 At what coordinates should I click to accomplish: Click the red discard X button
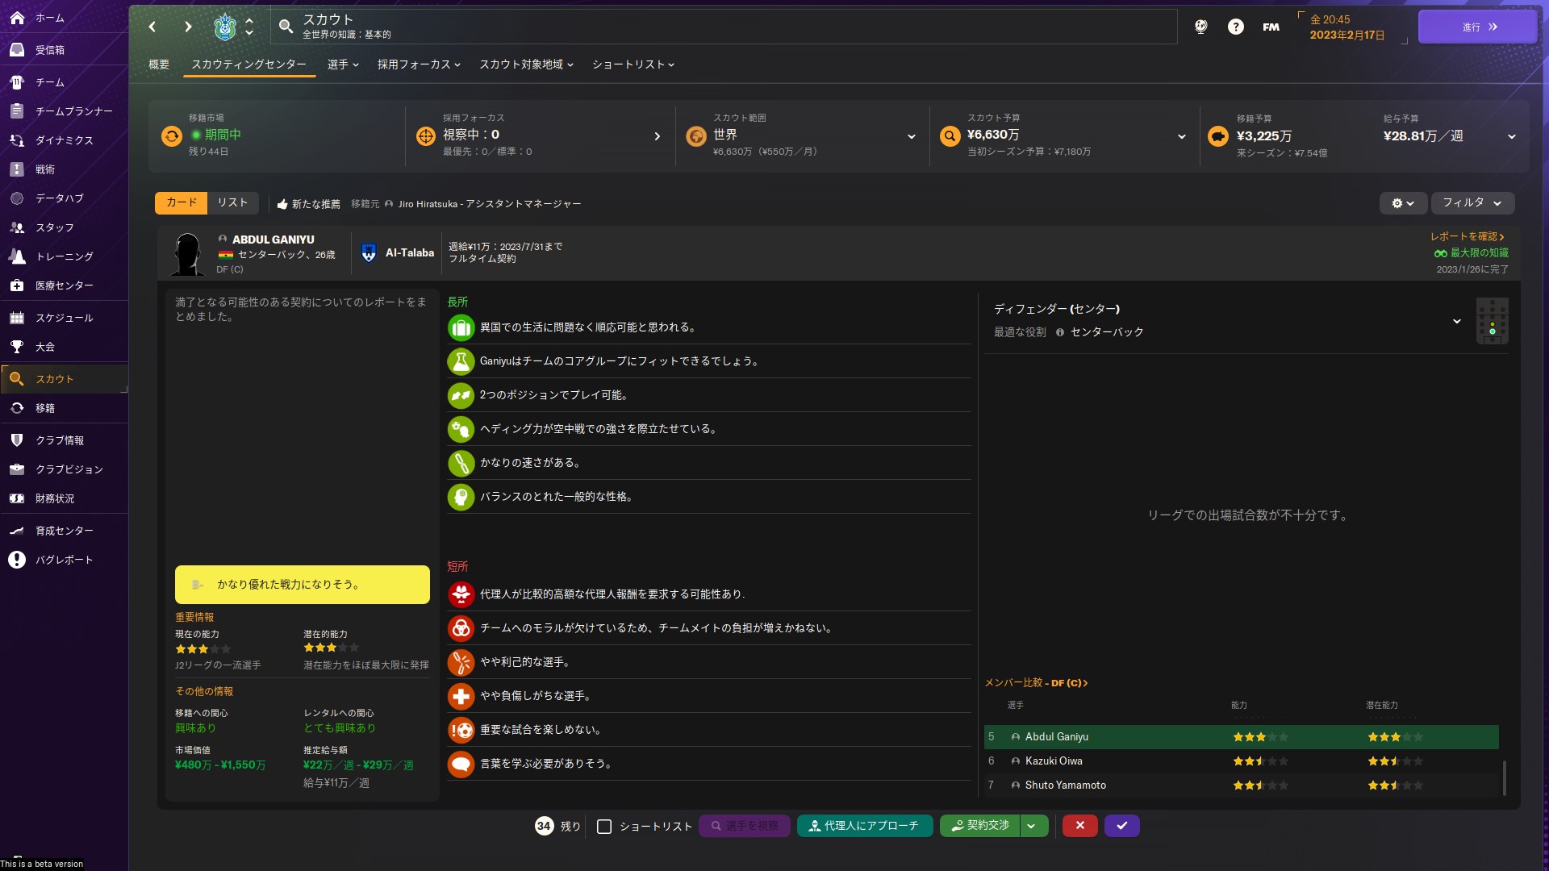(1079, 825)
